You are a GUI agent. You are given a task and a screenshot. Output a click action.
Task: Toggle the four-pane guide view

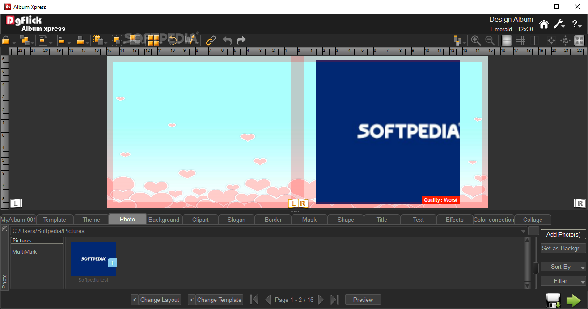tap(507, 40)
